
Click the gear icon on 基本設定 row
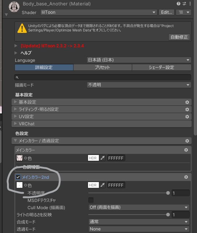click(187, 102)
